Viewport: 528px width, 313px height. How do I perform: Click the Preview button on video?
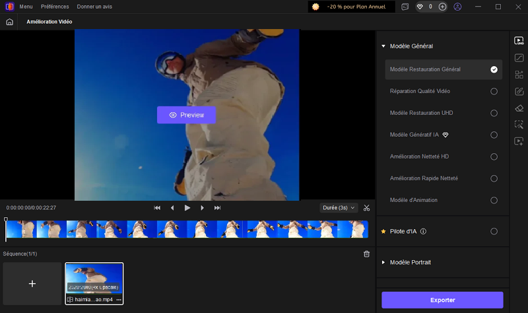(186, 115)
